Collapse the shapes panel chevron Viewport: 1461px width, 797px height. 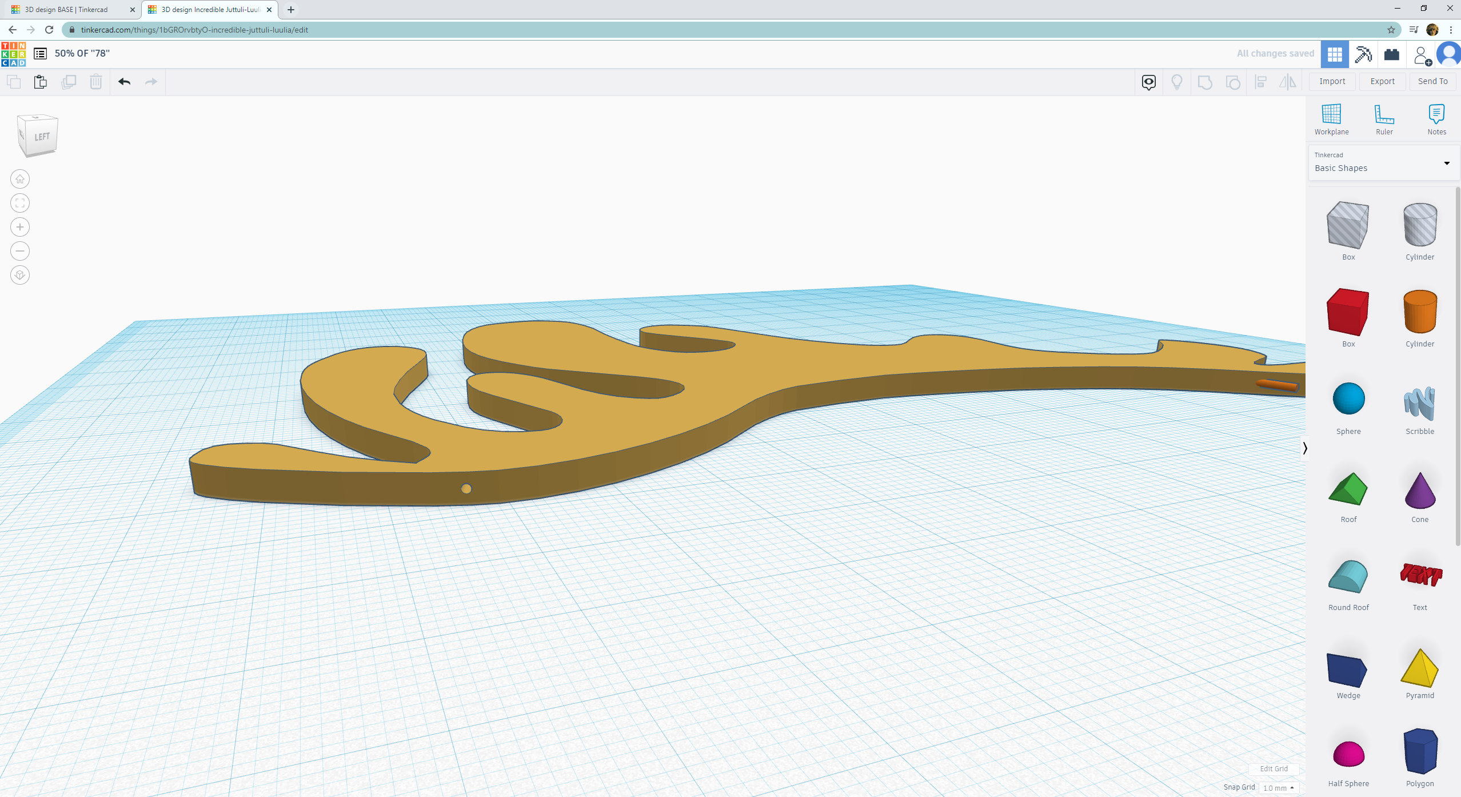(1305, 448)
